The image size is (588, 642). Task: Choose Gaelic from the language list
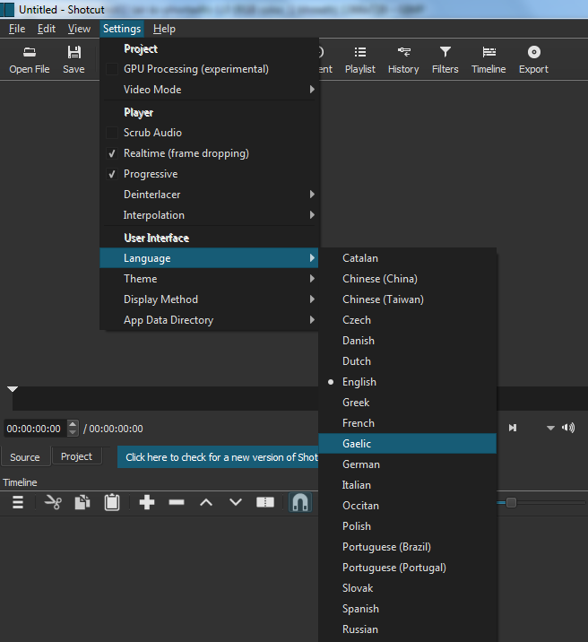408,444
